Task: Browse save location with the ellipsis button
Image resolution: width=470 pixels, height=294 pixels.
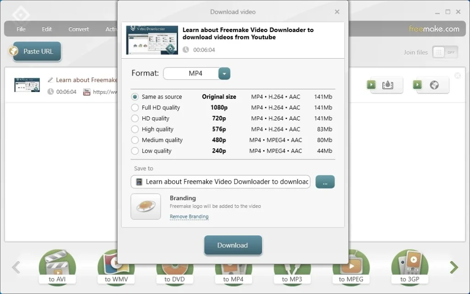Action: (325, 182)
